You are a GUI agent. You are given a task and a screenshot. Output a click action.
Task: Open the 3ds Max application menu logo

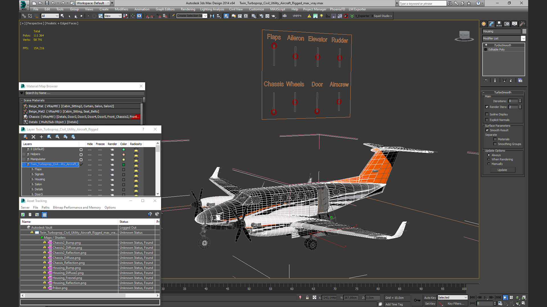[x=24, y=5]
